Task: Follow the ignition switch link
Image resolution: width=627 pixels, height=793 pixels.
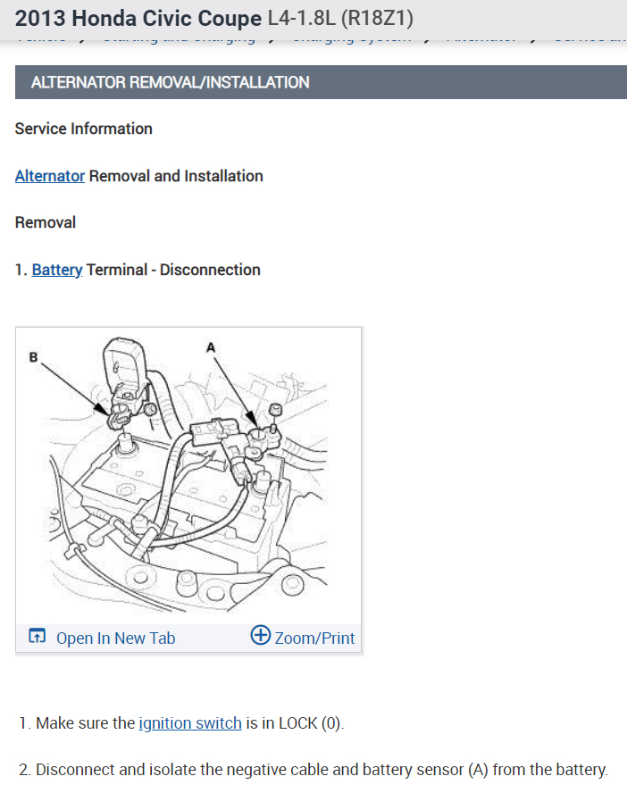Action: 190,723
